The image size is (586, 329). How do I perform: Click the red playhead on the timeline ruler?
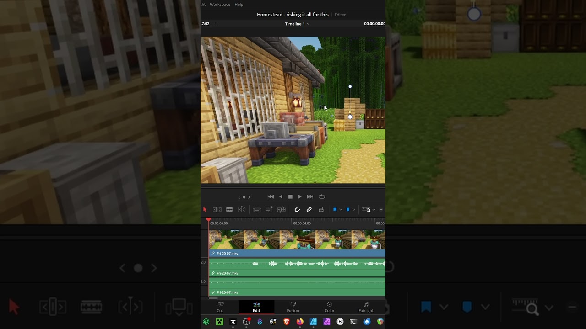coord(208,220)
